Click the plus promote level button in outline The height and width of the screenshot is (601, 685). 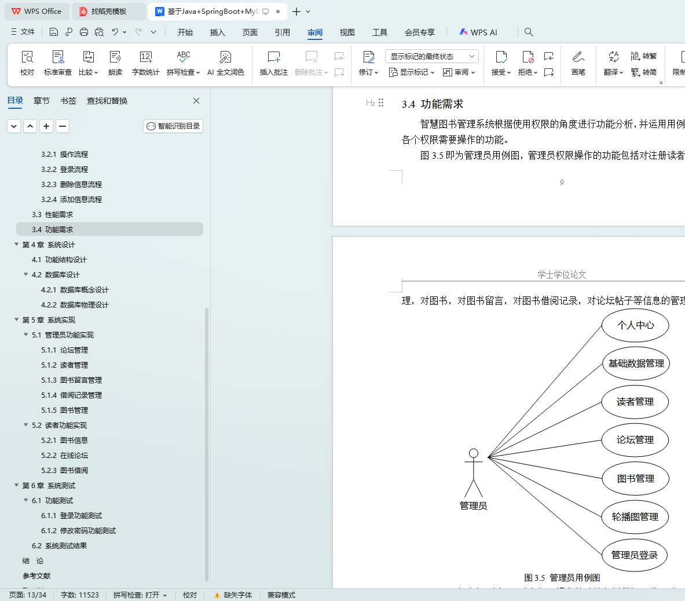click(x=46, y=126)
